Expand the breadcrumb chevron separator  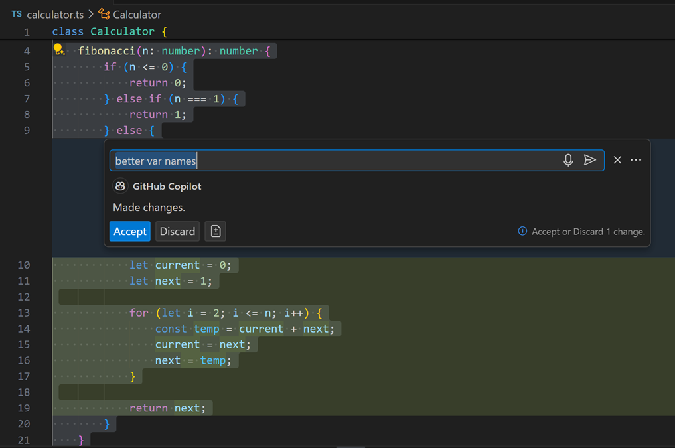[x=91, y=14]
